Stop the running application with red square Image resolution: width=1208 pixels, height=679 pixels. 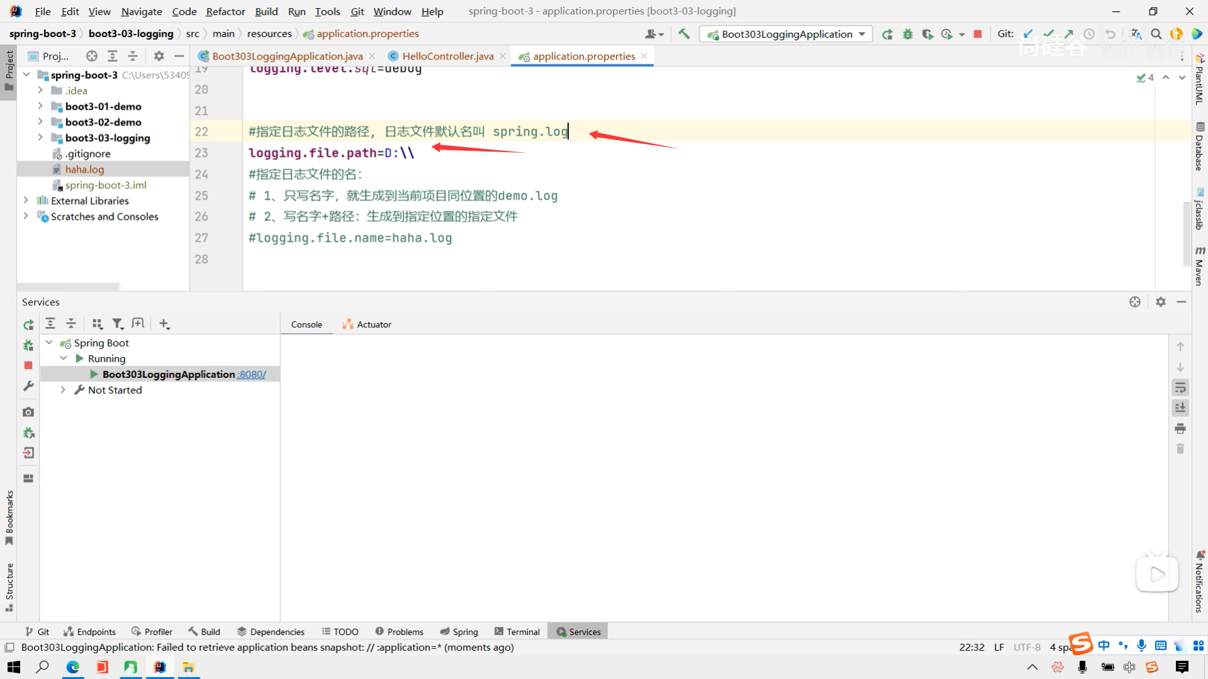coord(977,34)
